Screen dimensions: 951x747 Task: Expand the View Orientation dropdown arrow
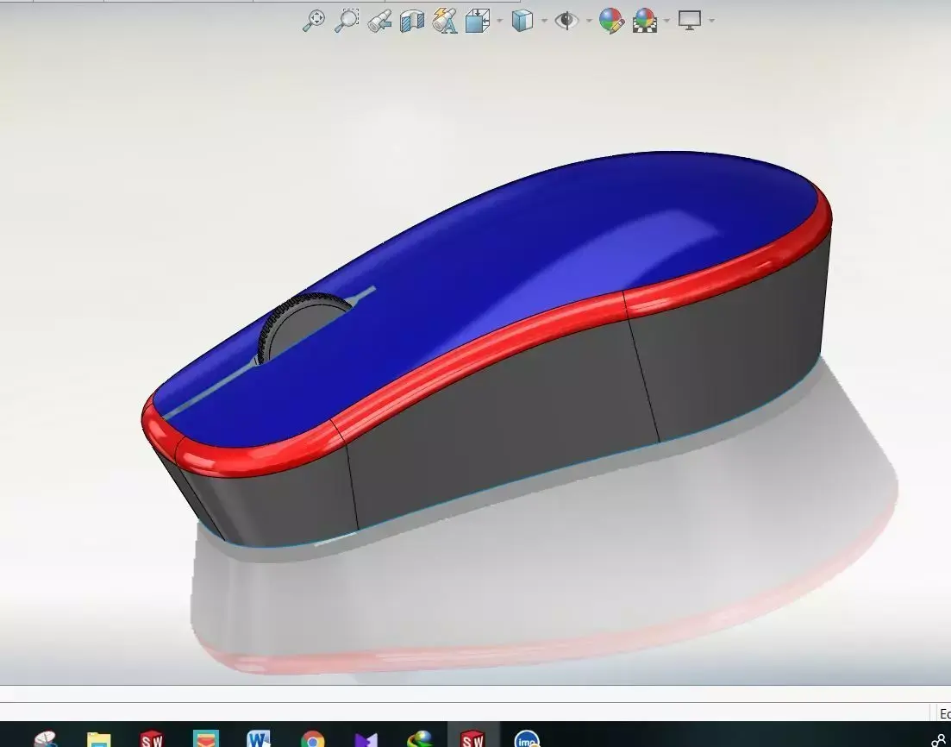point(499,21)
